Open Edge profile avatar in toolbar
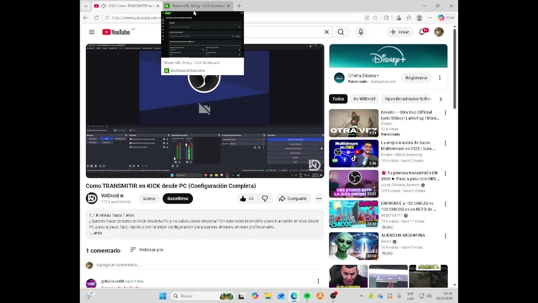 (419, 18)
